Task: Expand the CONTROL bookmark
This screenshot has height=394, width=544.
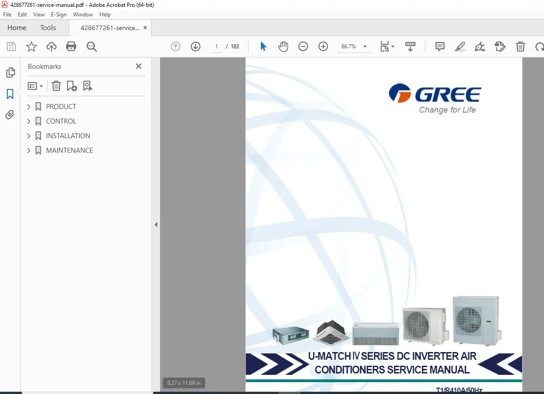Action: [x=29, y=121]
